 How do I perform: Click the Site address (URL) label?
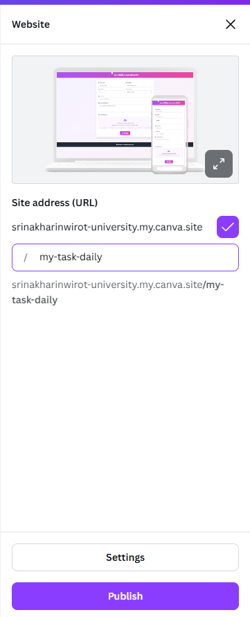point(55,203)
